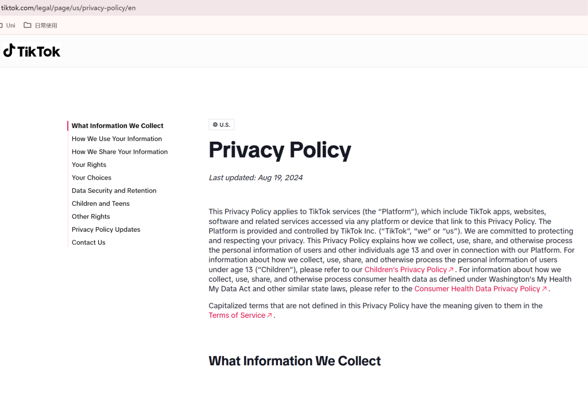Click the browser address bar URL
The height and width of the screenshot is (394, 588).
point(68,8)
